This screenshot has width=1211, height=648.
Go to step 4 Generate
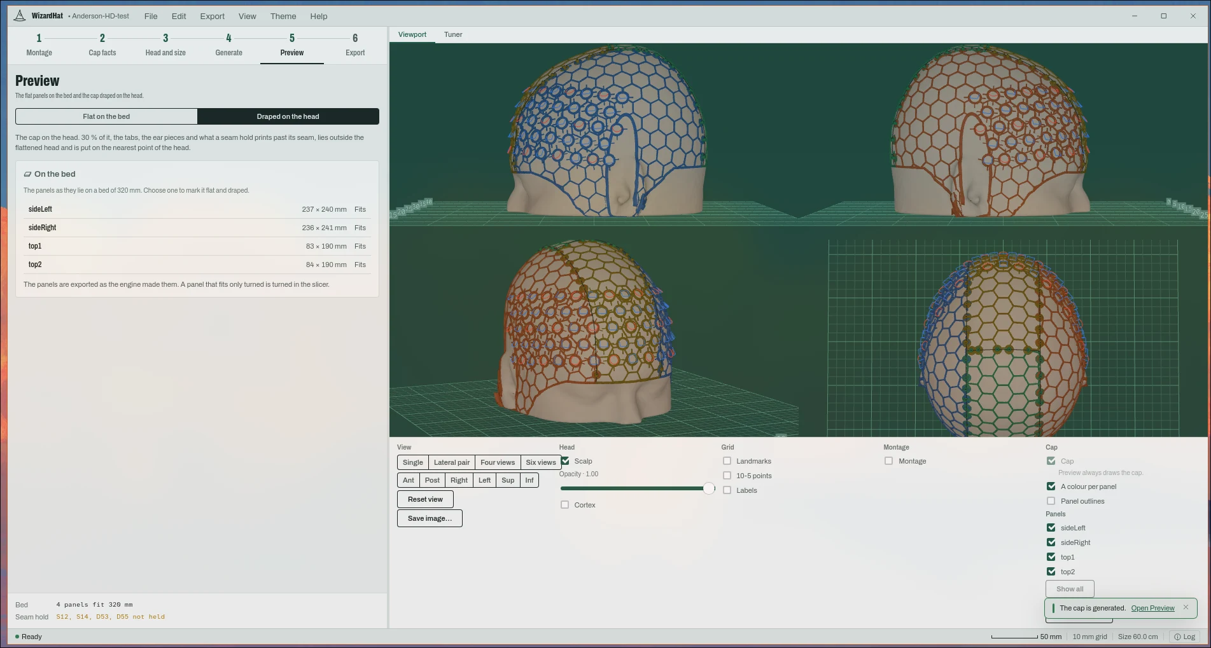pos(229,45)
